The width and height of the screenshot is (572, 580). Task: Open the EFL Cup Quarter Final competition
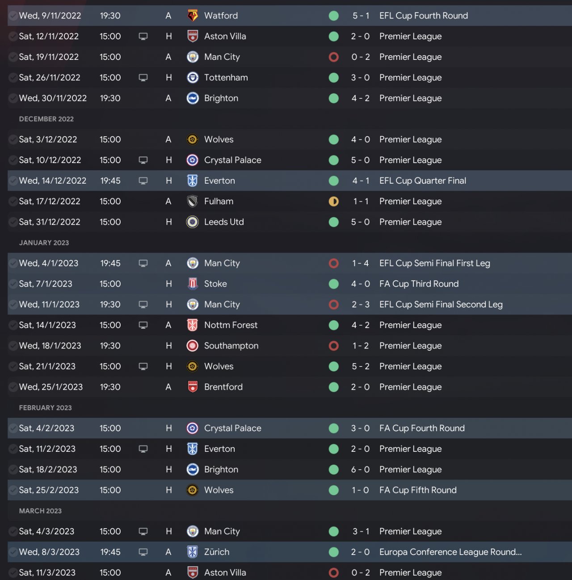(422, 181)
